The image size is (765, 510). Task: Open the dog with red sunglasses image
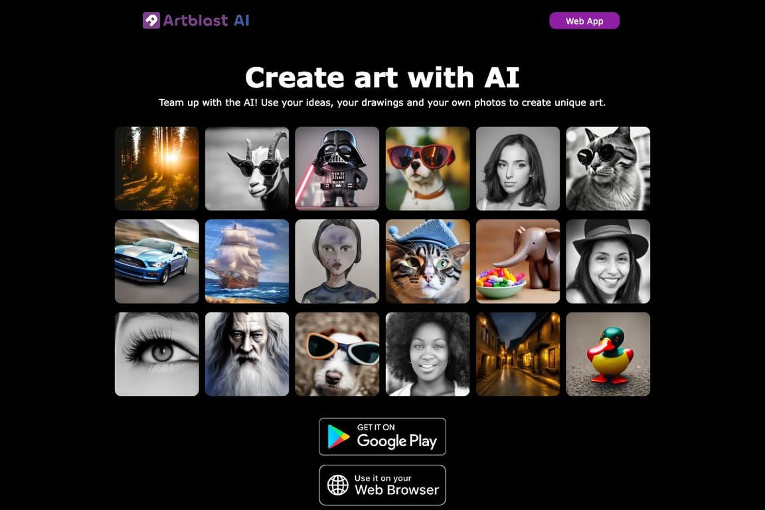(428, 169)
